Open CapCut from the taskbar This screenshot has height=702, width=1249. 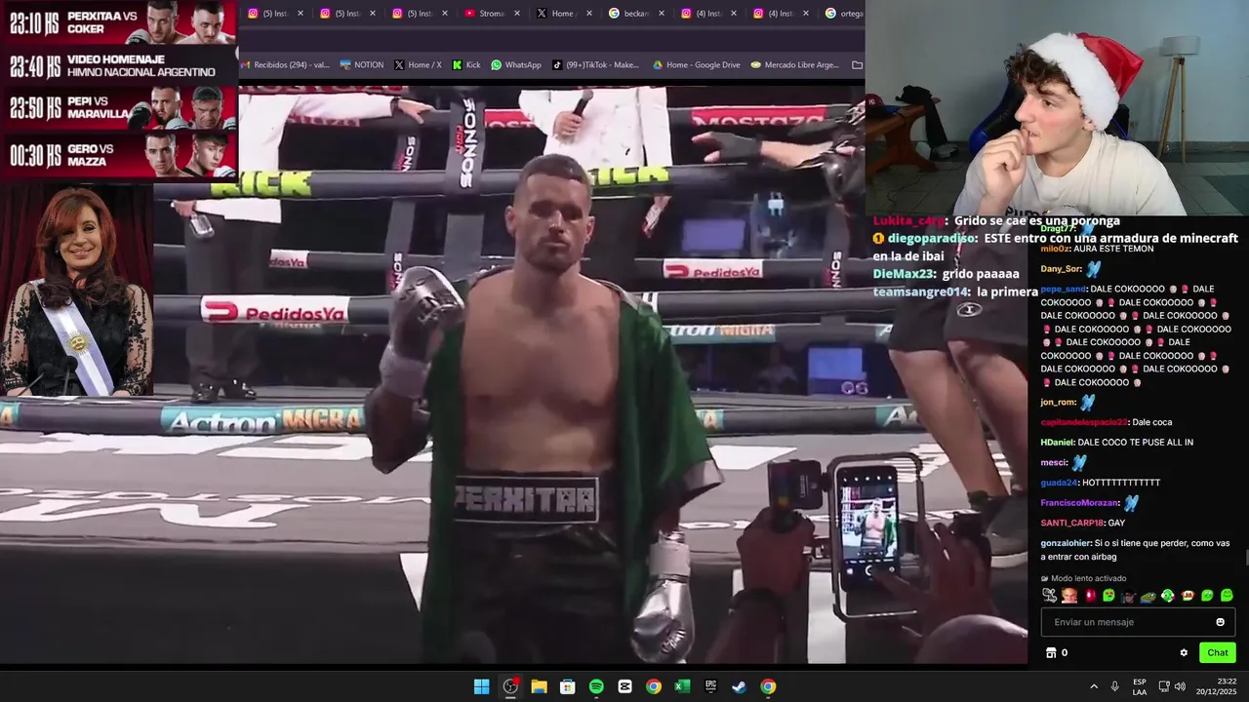(624, 686)
